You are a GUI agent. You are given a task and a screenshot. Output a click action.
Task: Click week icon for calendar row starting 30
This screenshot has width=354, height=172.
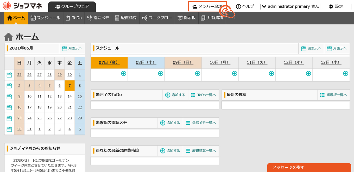point(9,129)
